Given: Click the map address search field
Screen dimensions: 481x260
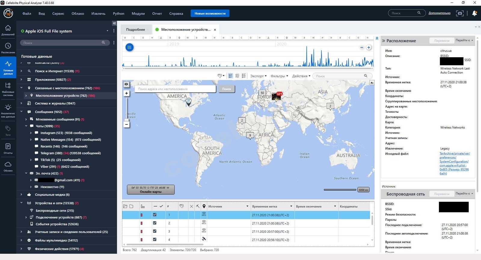Looking at the screenshot, I should click(x=175, y=89).
